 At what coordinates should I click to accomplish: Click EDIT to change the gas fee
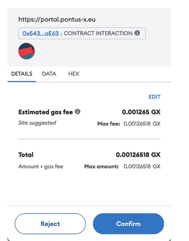(x=155, y=97)
